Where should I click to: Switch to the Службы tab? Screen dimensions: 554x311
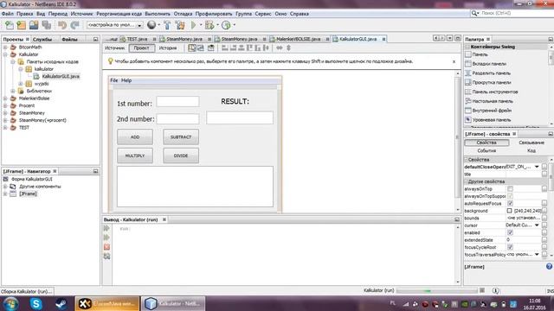point(42,39)
